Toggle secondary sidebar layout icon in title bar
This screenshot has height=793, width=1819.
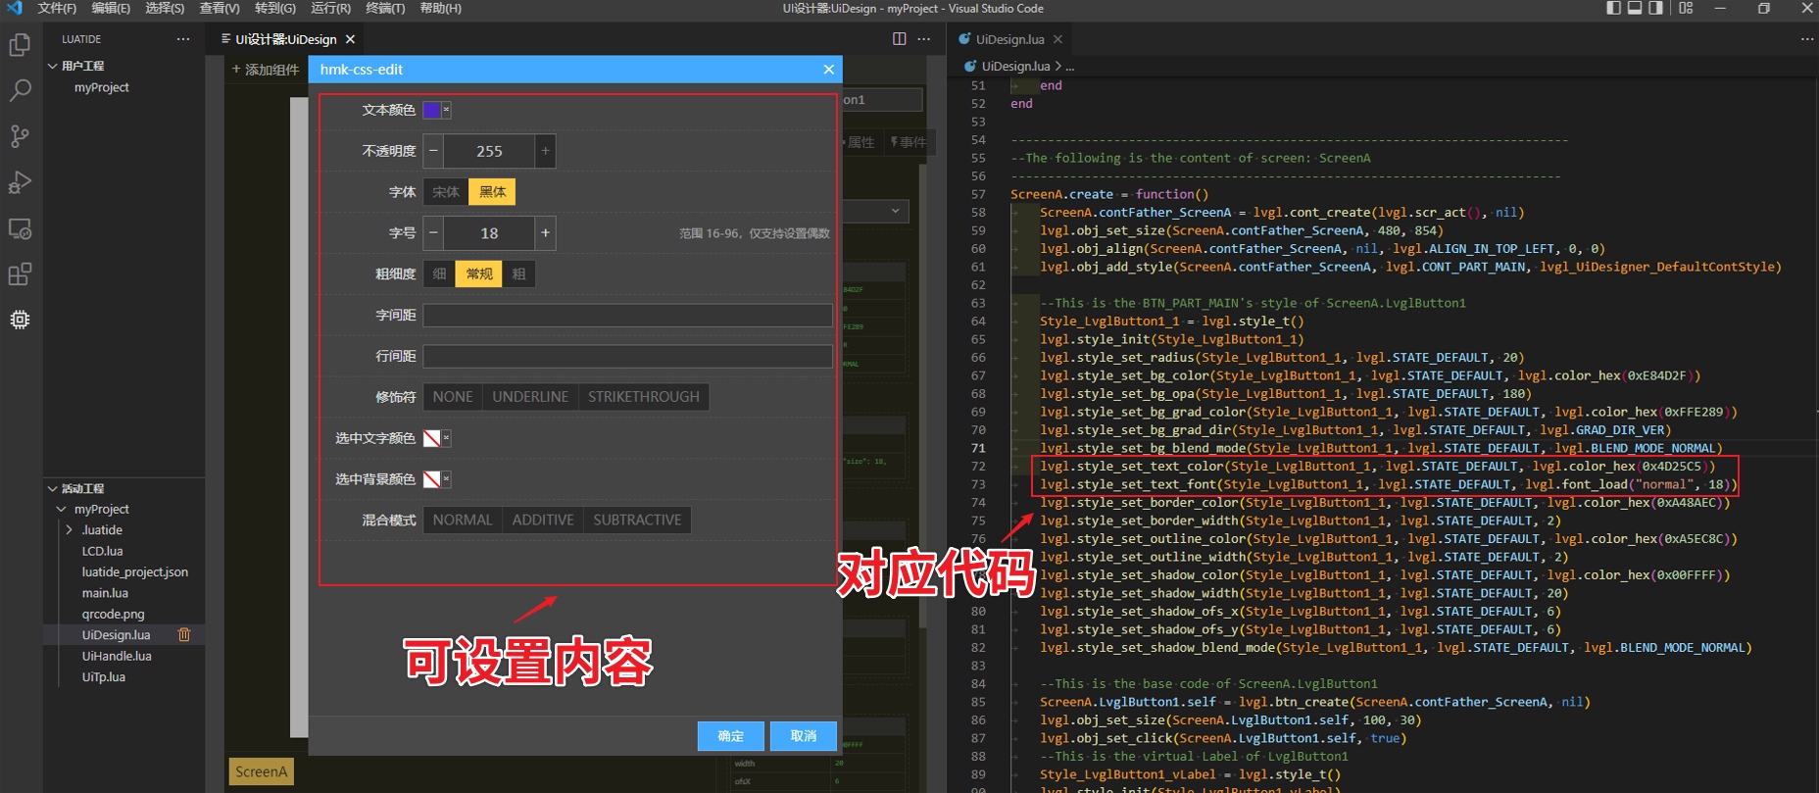[1655, 8]
